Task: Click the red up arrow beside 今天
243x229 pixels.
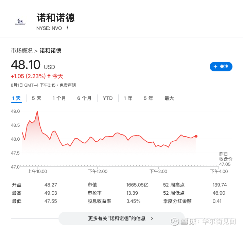Action: [x=49, y=76]
